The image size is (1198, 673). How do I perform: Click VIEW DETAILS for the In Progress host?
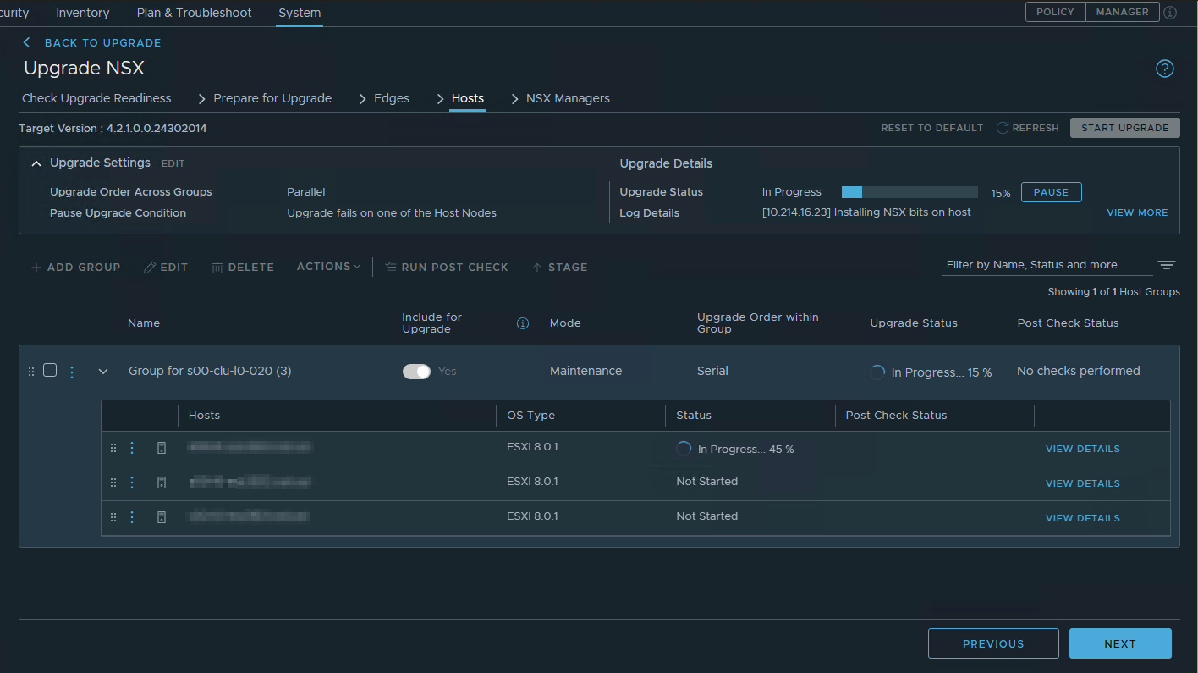click(x=1083, y=449)
